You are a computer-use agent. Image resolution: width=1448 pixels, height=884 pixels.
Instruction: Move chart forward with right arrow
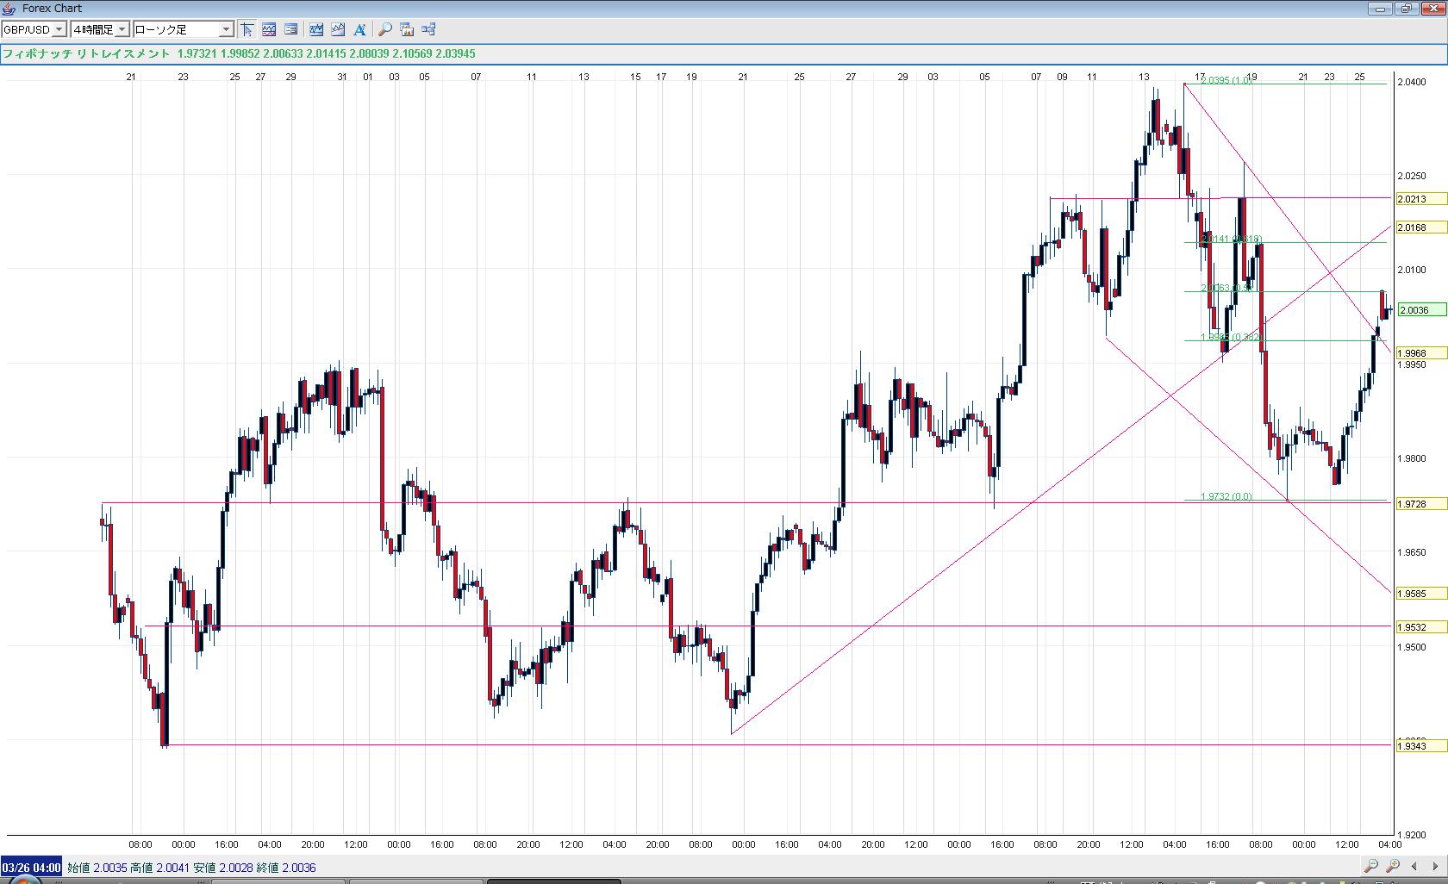pos(1434,866)
